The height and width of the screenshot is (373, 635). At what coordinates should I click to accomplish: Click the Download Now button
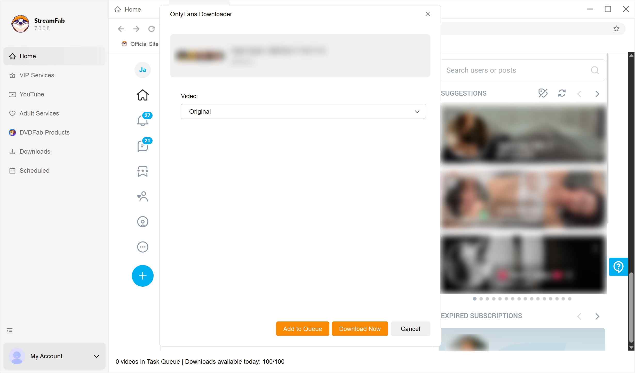click(360, 329)
